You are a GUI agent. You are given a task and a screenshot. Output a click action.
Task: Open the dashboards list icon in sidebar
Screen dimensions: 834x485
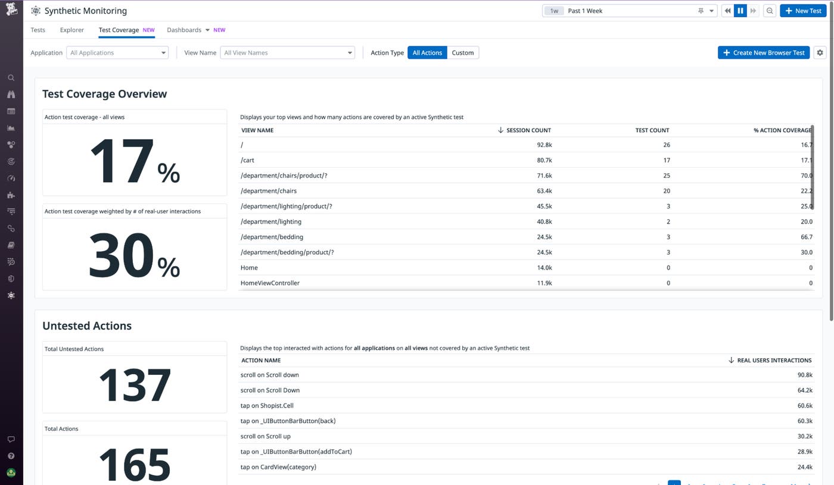coord(11,111)
